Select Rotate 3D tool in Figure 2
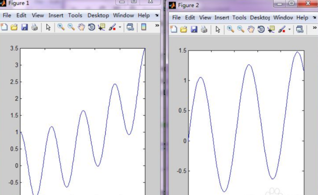This screenshot has height=195, width=318. [261, 29]
